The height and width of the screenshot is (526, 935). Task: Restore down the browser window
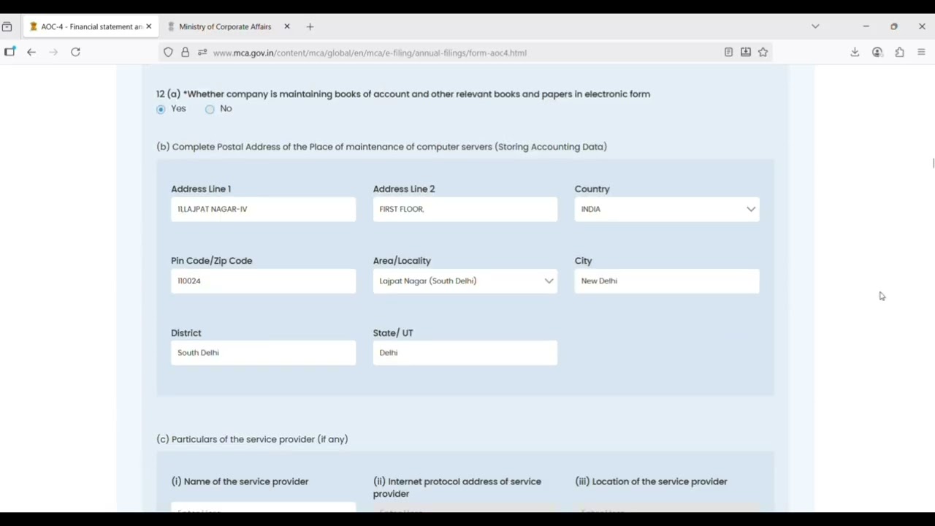point(893,26)
